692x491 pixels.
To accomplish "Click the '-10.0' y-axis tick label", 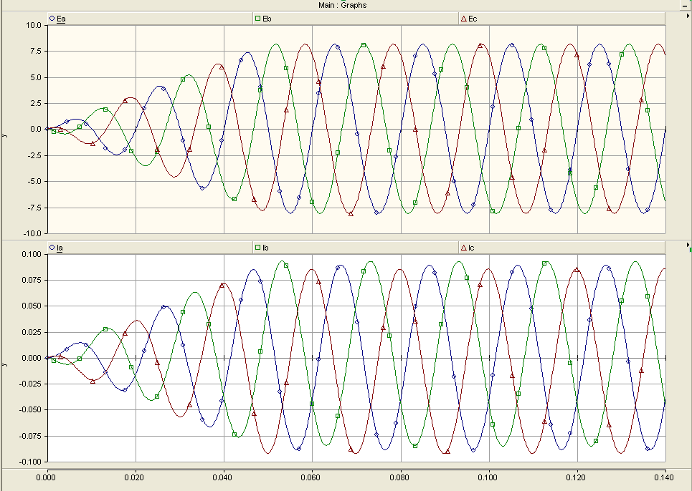I will 33,233.
